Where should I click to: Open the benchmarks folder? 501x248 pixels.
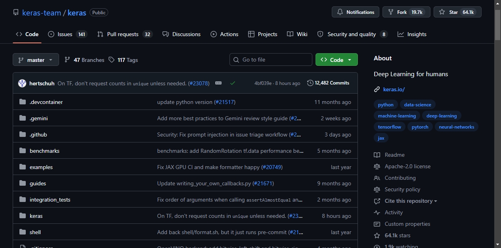click(x=44, y=151)
